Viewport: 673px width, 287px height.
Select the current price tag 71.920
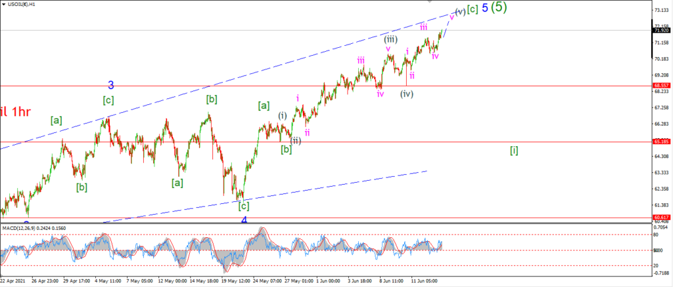click(x=661, y=30)
